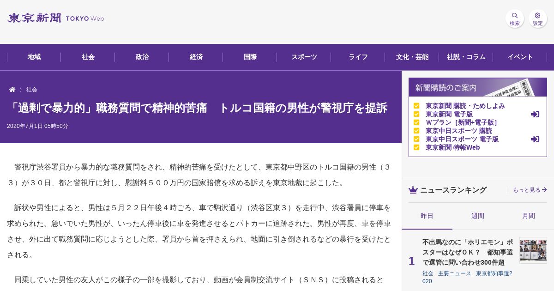Select the 社説・コラム navigation item
The image size is (554, 291).
pyautogui.click(x=466, y=57)
